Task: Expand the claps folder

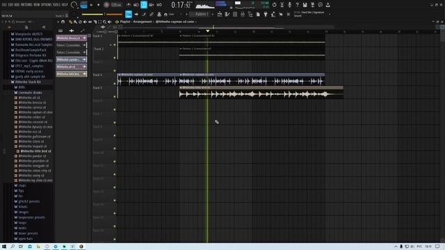Action: 20,185
